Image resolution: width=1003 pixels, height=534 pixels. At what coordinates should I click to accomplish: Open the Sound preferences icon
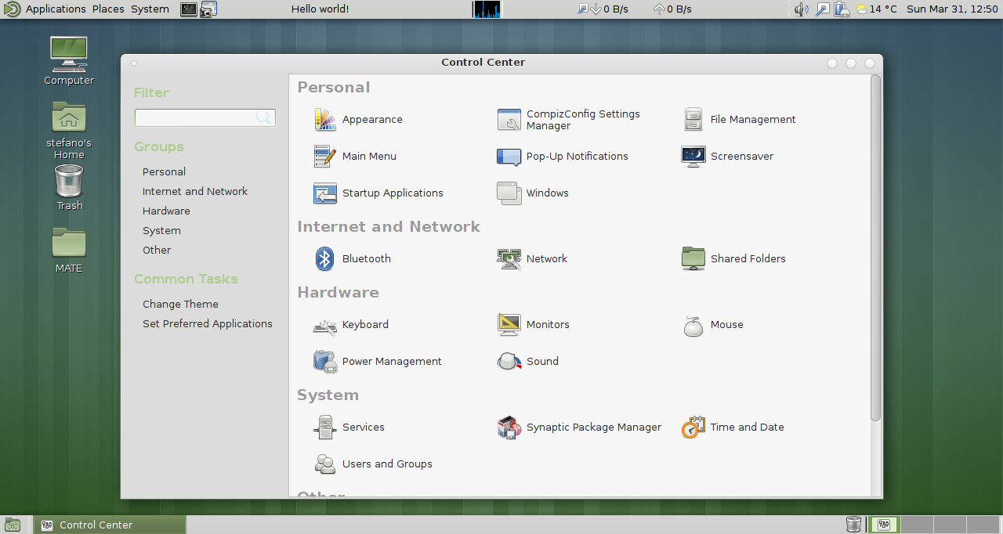click(x=509, y=361)
